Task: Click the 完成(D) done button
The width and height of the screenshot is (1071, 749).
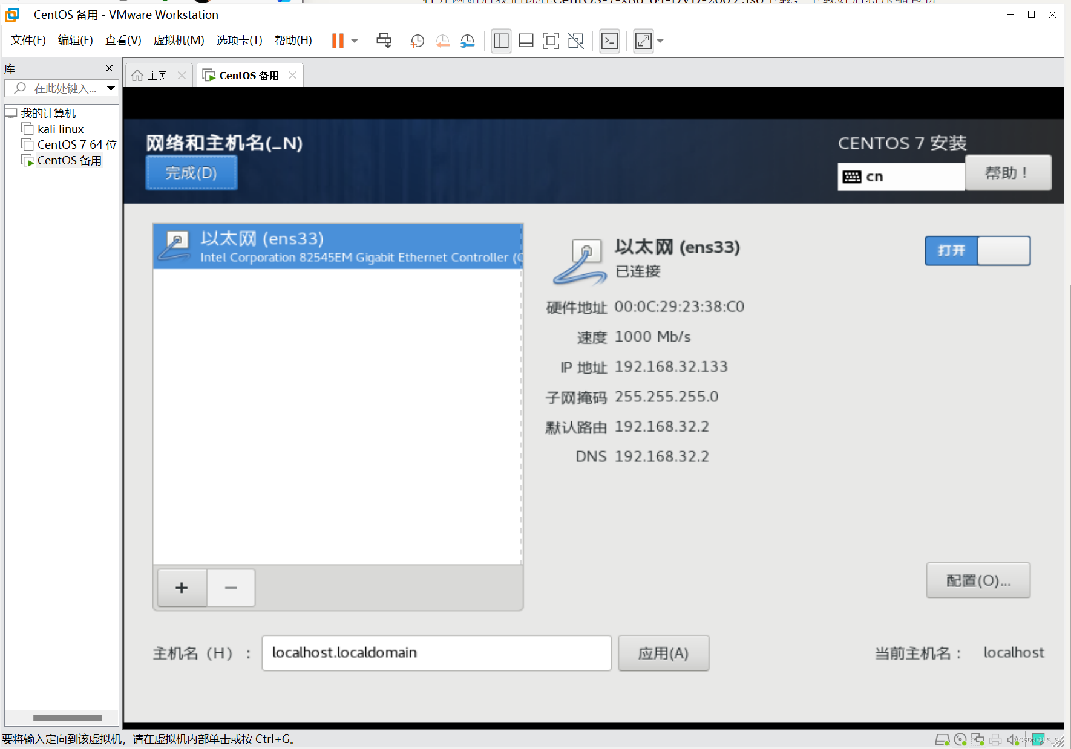Action: tap(191, 173)
